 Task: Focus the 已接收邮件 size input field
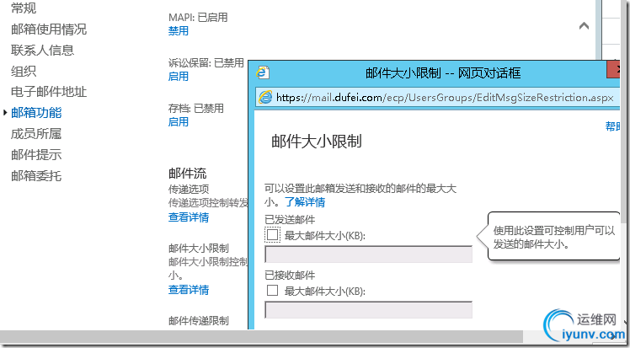click(x=368, y=310)
